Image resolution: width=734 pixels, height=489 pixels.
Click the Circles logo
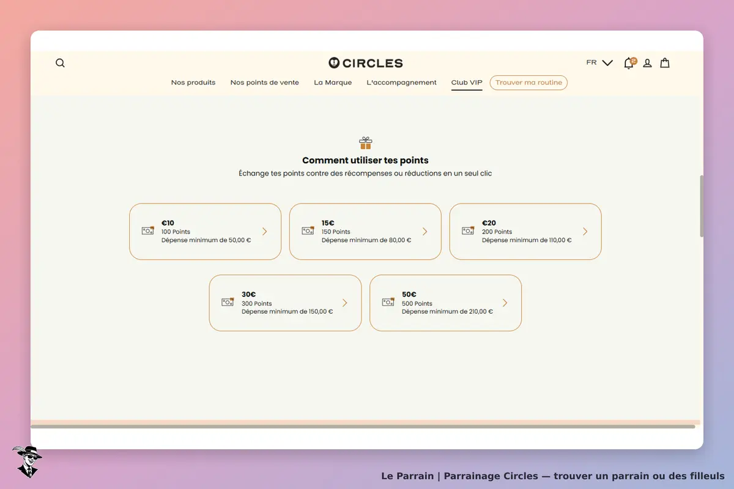(x=366, y=63)
